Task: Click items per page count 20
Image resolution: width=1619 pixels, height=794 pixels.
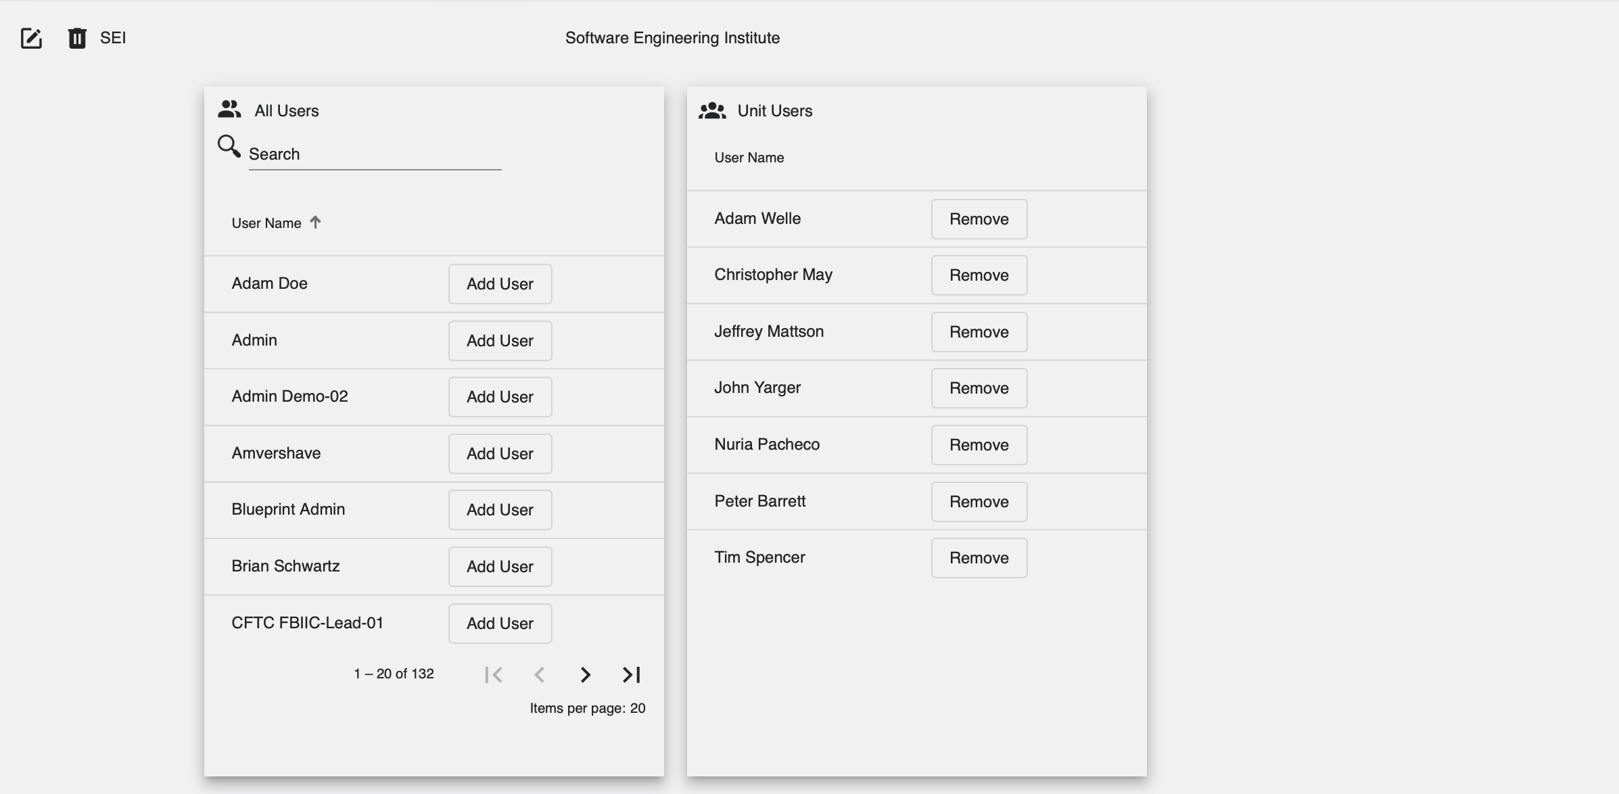Action: 638,708
